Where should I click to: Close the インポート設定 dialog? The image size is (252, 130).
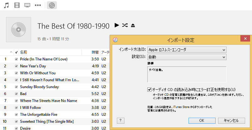coord(245,39)
